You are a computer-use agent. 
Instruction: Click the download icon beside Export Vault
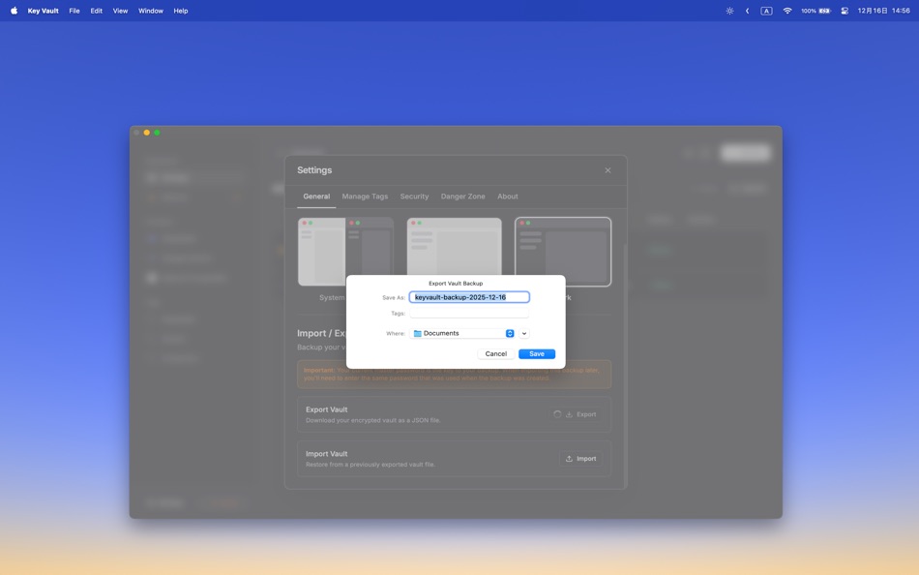click(570, 414)
